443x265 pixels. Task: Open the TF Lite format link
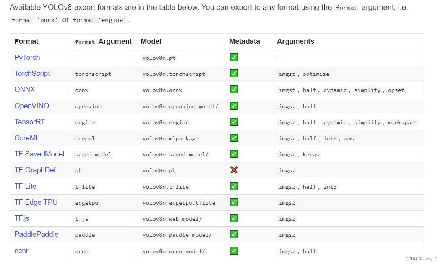pyautogui.click(x=26, y=186)
